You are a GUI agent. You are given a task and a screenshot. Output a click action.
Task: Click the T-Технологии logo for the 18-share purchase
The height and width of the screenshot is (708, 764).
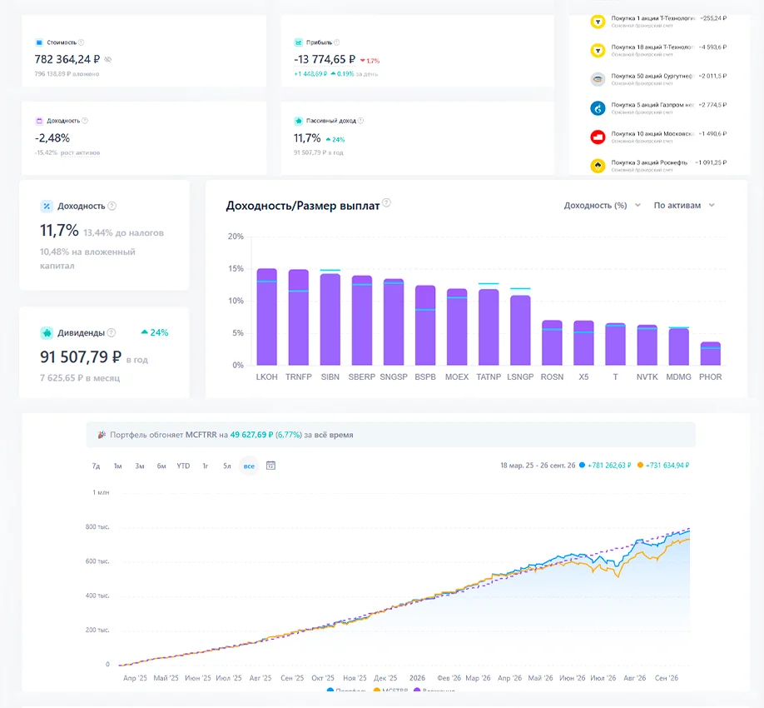(x=598, y=51)
